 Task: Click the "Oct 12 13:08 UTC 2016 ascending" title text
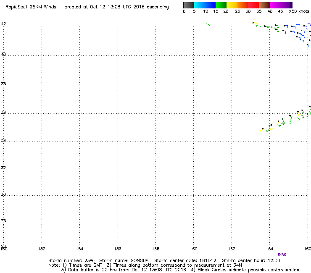[129, 7]
